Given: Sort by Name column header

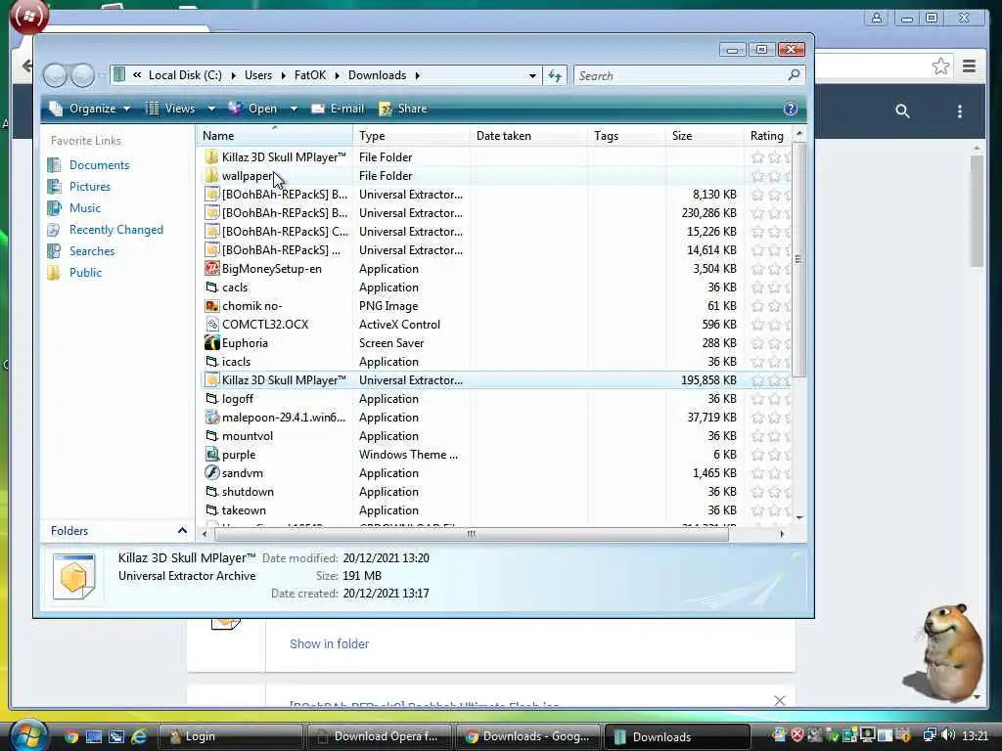Looking at the screenshot, I should tap(275, 135).
